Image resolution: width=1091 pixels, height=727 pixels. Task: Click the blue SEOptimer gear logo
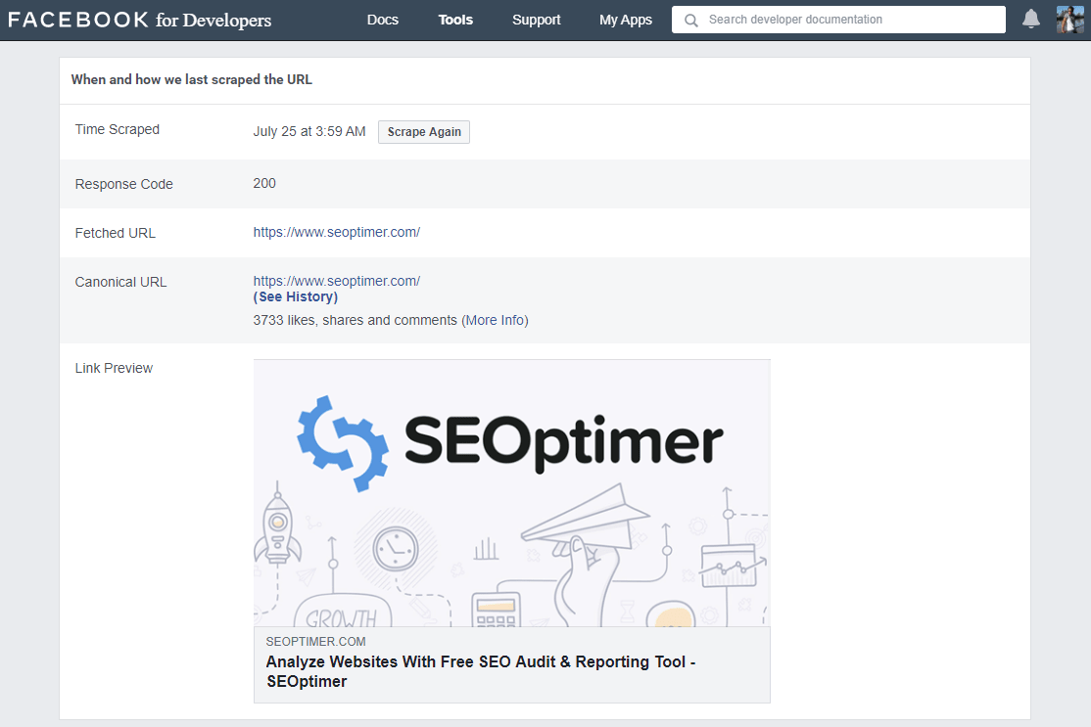pyautogui.click(x=339, y=443)
